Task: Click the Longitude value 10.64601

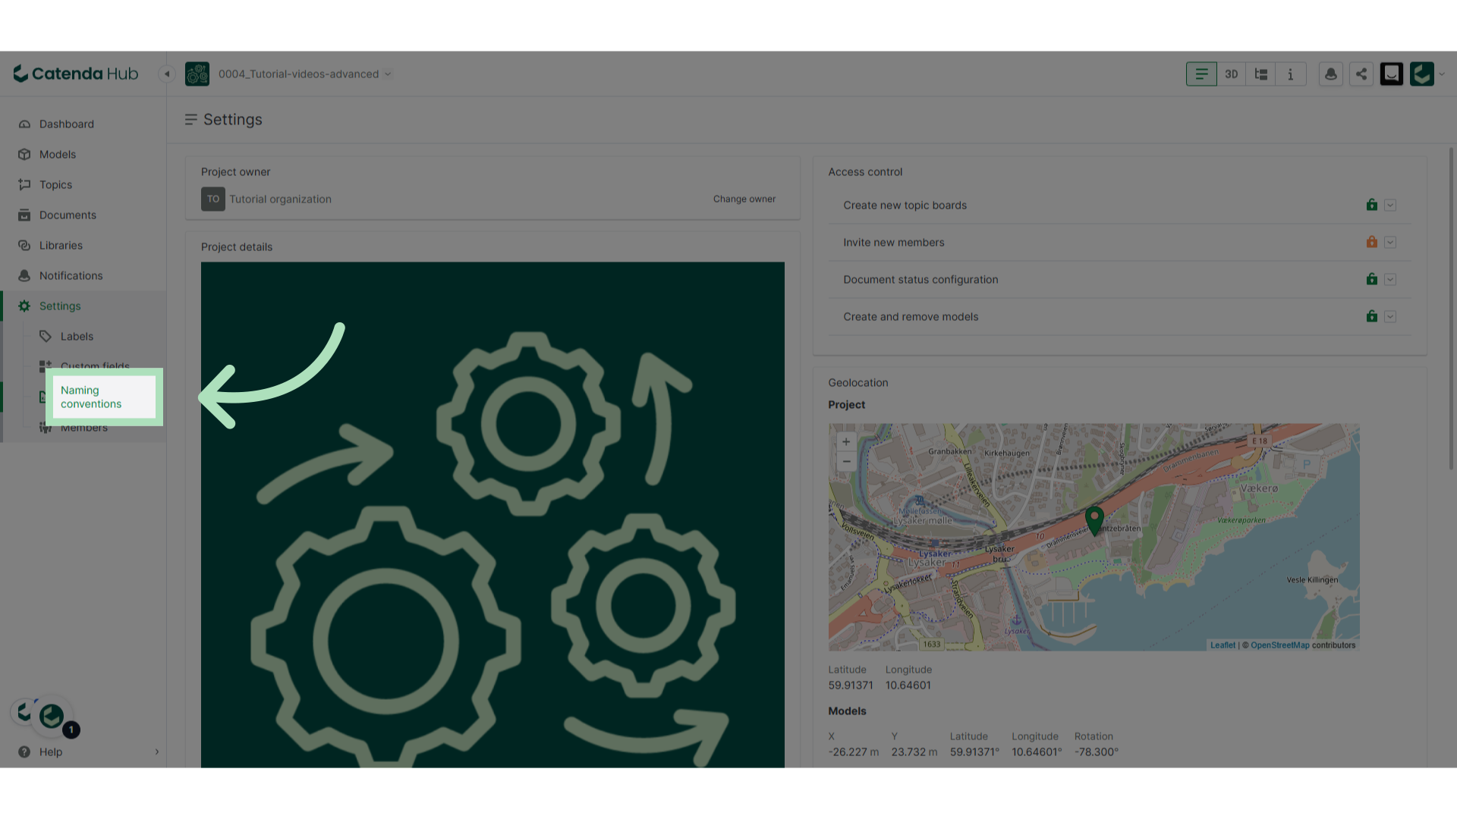Action: pos(908,686)
